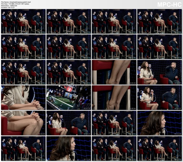The height and width of the screenshot is (162, 183).
Task: Choose the thumbnail stamped 00:11:18
Action: pos(23,149)
